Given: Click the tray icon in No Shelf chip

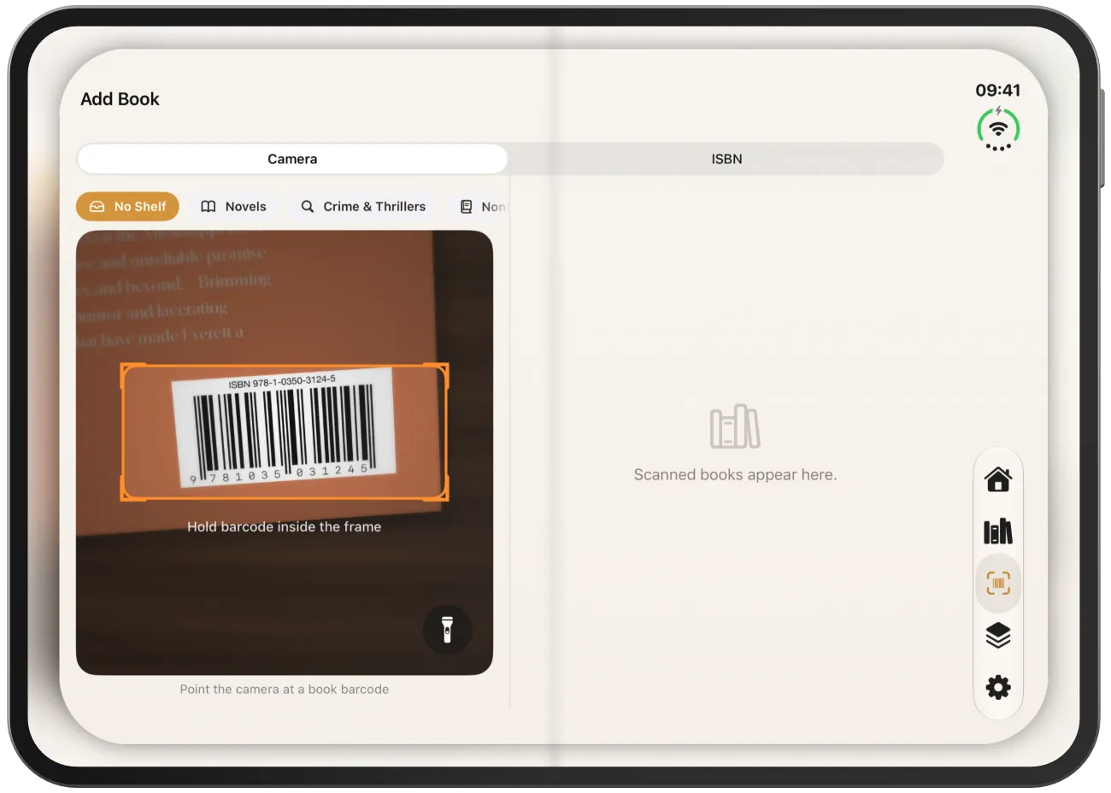Looking at the screenshot, I should tap(97, 207).
